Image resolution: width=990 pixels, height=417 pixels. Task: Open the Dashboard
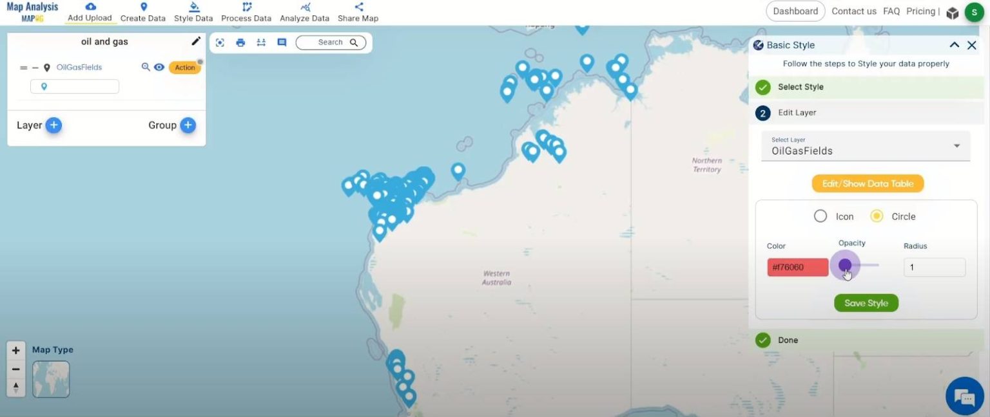tap(795, 11)
